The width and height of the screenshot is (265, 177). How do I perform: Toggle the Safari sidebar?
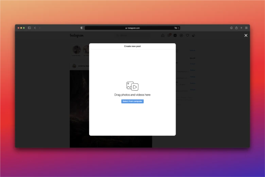coord(29,28)
